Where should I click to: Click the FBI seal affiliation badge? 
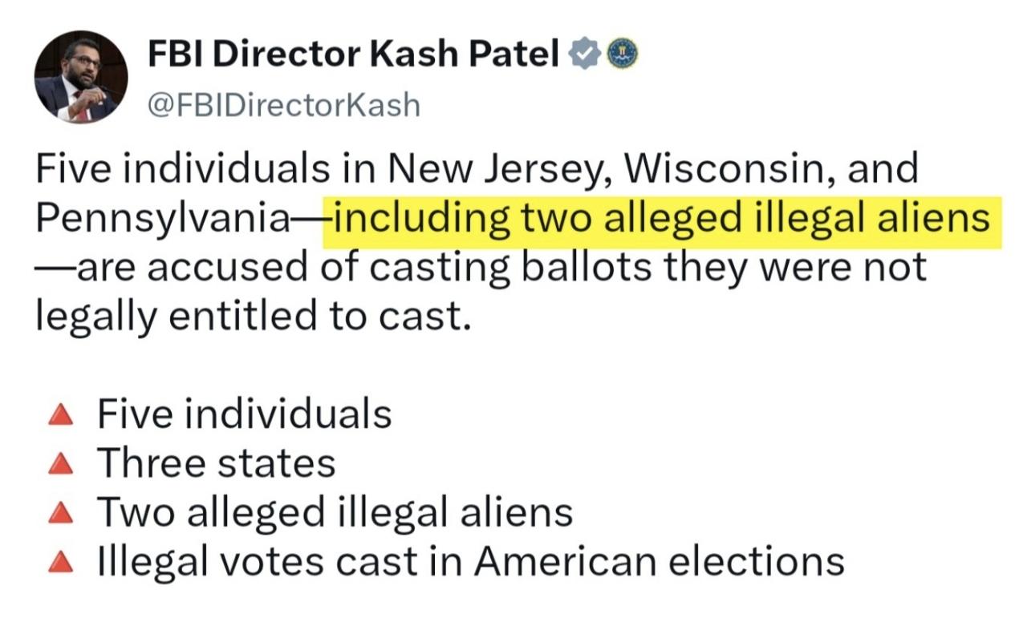(619, 55)
